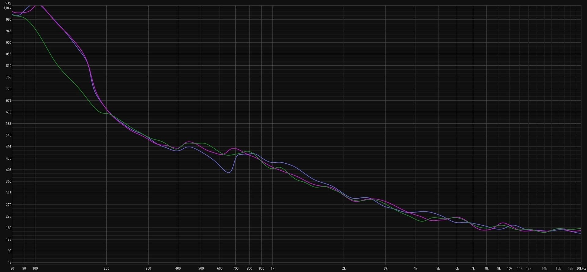Click the 18k frequency axis label
Image resolution: width=587 pixels, height=272 pixels.
(570, 269)
